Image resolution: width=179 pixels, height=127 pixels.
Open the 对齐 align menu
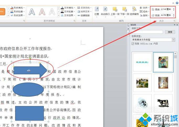(144, 8)
